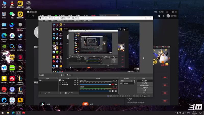Open ToDesk desktop shortcut
The height and width of the screenshot is (115, 204).
[x=4, y=69]
